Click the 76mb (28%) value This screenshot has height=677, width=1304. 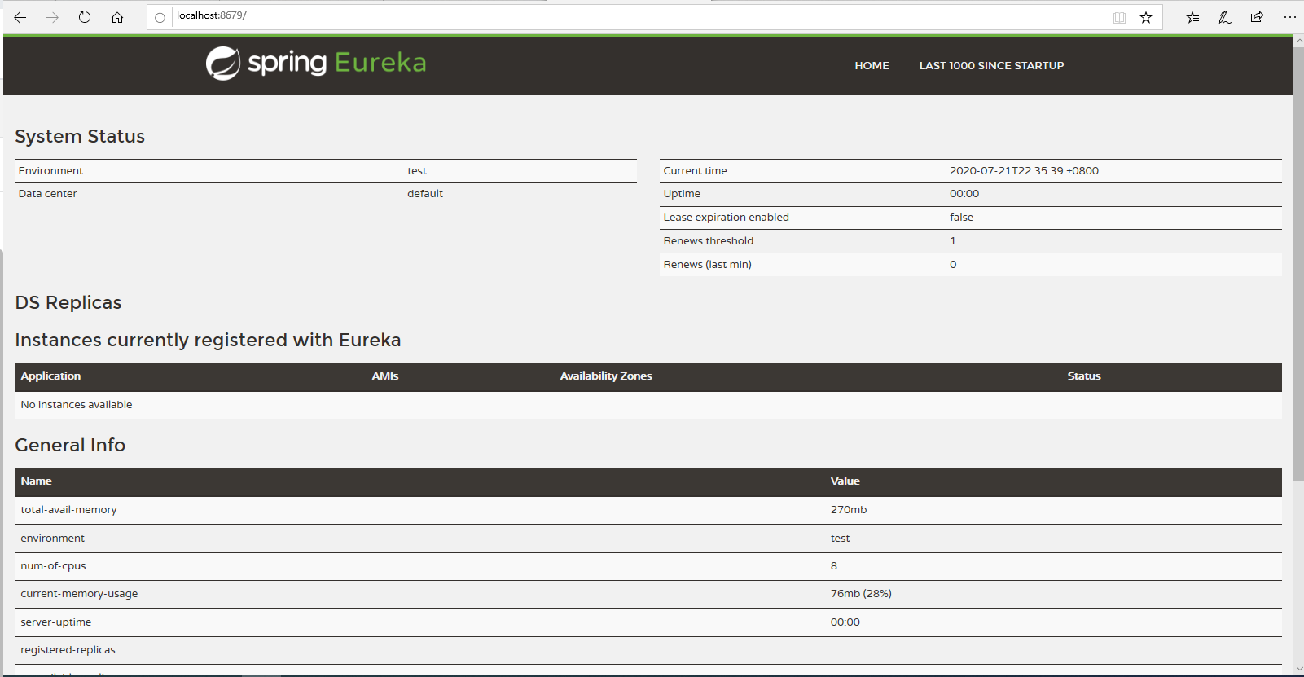tap(861, 594)
